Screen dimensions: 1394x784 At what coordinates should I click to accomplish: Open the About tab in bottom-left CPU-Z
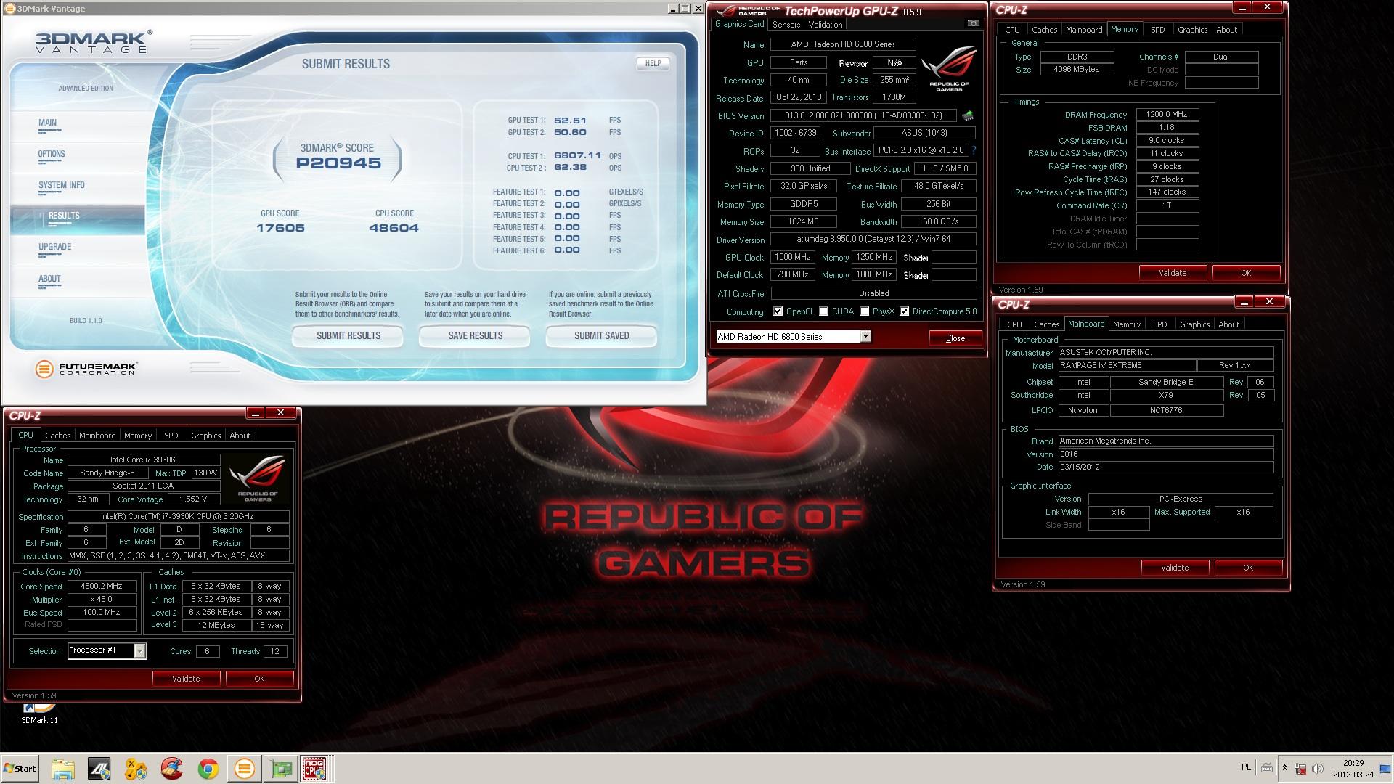pos(240,436)
